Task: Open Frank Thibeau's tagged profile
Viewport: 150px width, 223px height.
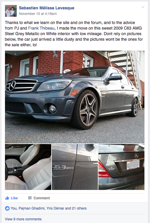Action: click(x=41, y=28)
